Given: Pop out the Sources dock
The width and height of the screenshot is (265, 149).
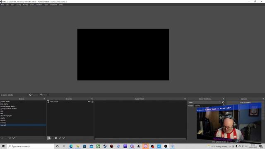Looking at the screenshot, I should (x=92, y=99).
